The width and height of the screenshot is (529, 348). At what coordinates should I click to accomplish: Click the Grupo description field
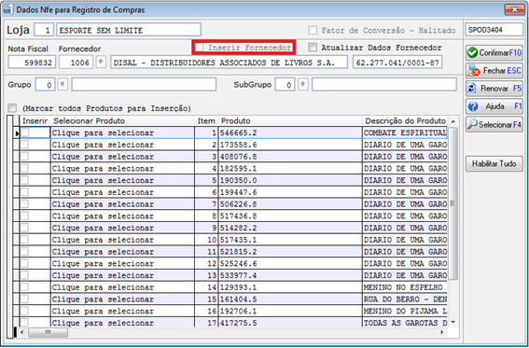pyautogui.click(x=144, y=84)
